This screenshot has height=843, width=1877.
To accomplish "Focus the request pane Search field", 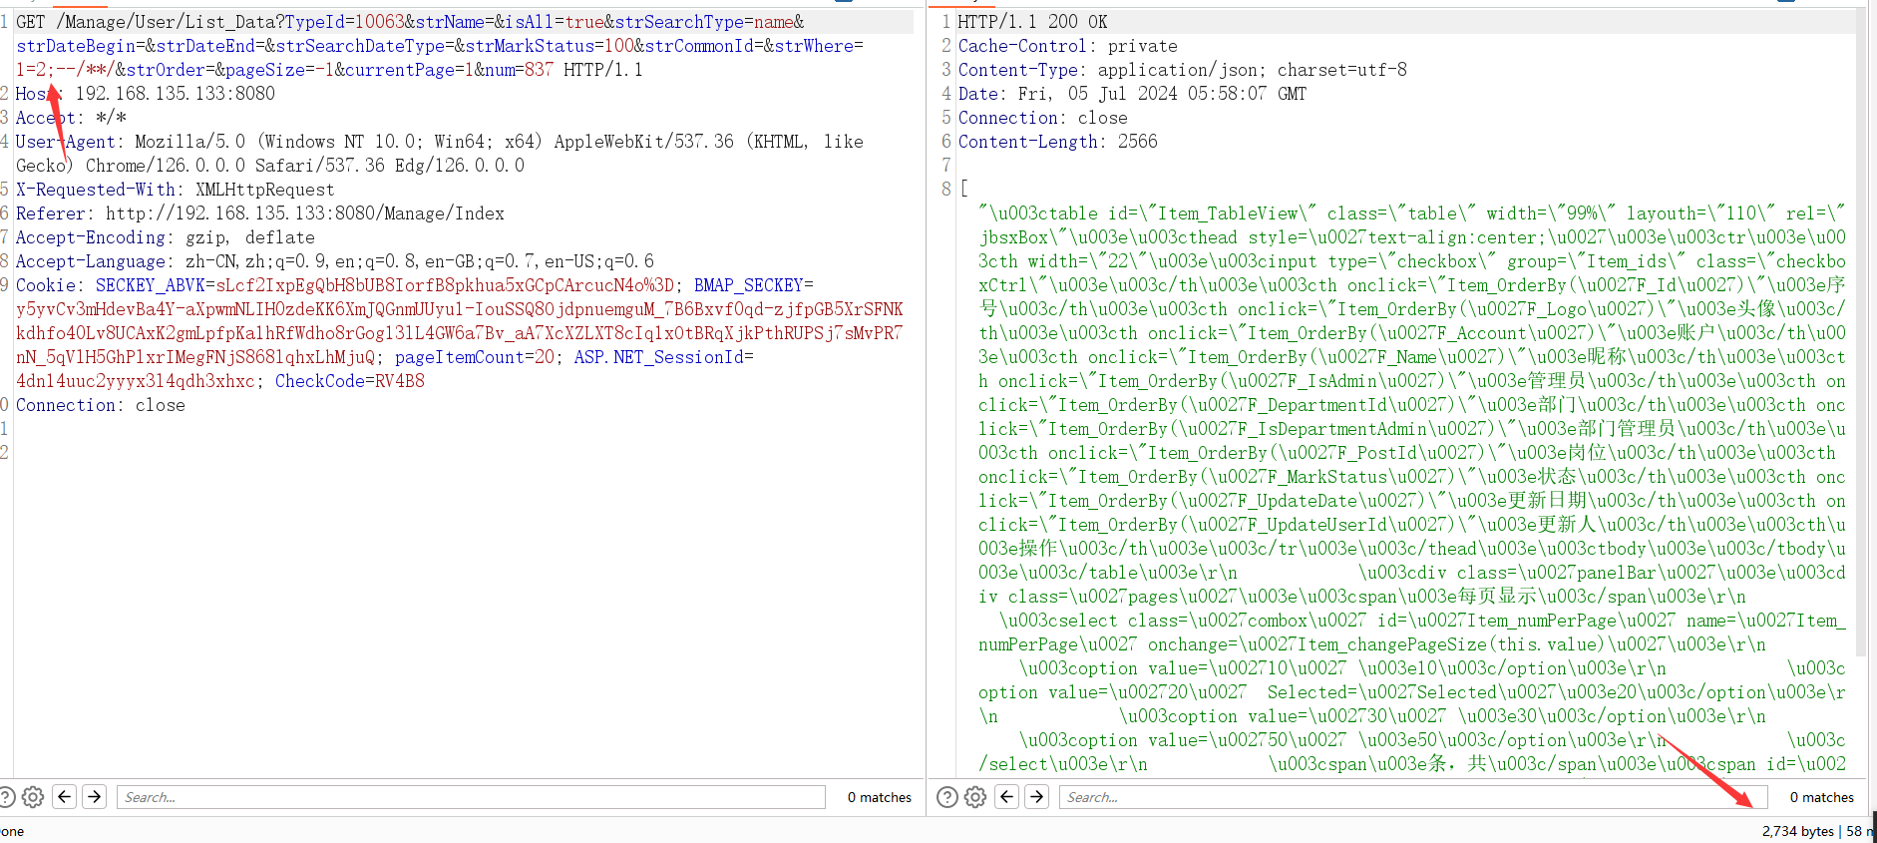I will (470, 797).
